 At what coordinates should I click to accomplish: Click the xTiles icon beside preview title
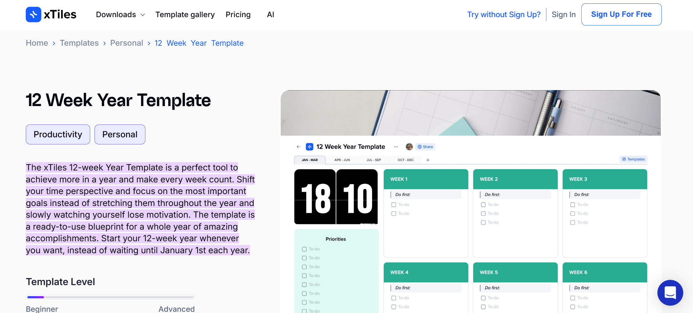pos(310,147)
